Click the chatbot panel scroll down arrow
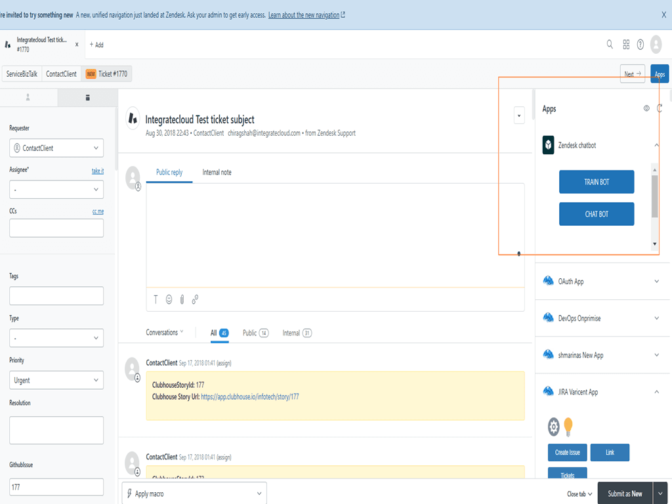672x504 pixels. 654,244
